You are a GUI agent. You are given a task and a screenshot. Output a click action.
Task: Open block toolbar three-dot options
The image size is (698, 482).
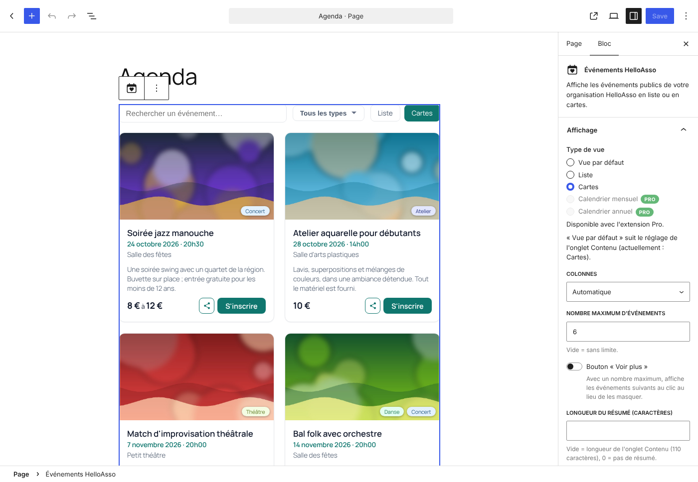[x=157, y=88]
